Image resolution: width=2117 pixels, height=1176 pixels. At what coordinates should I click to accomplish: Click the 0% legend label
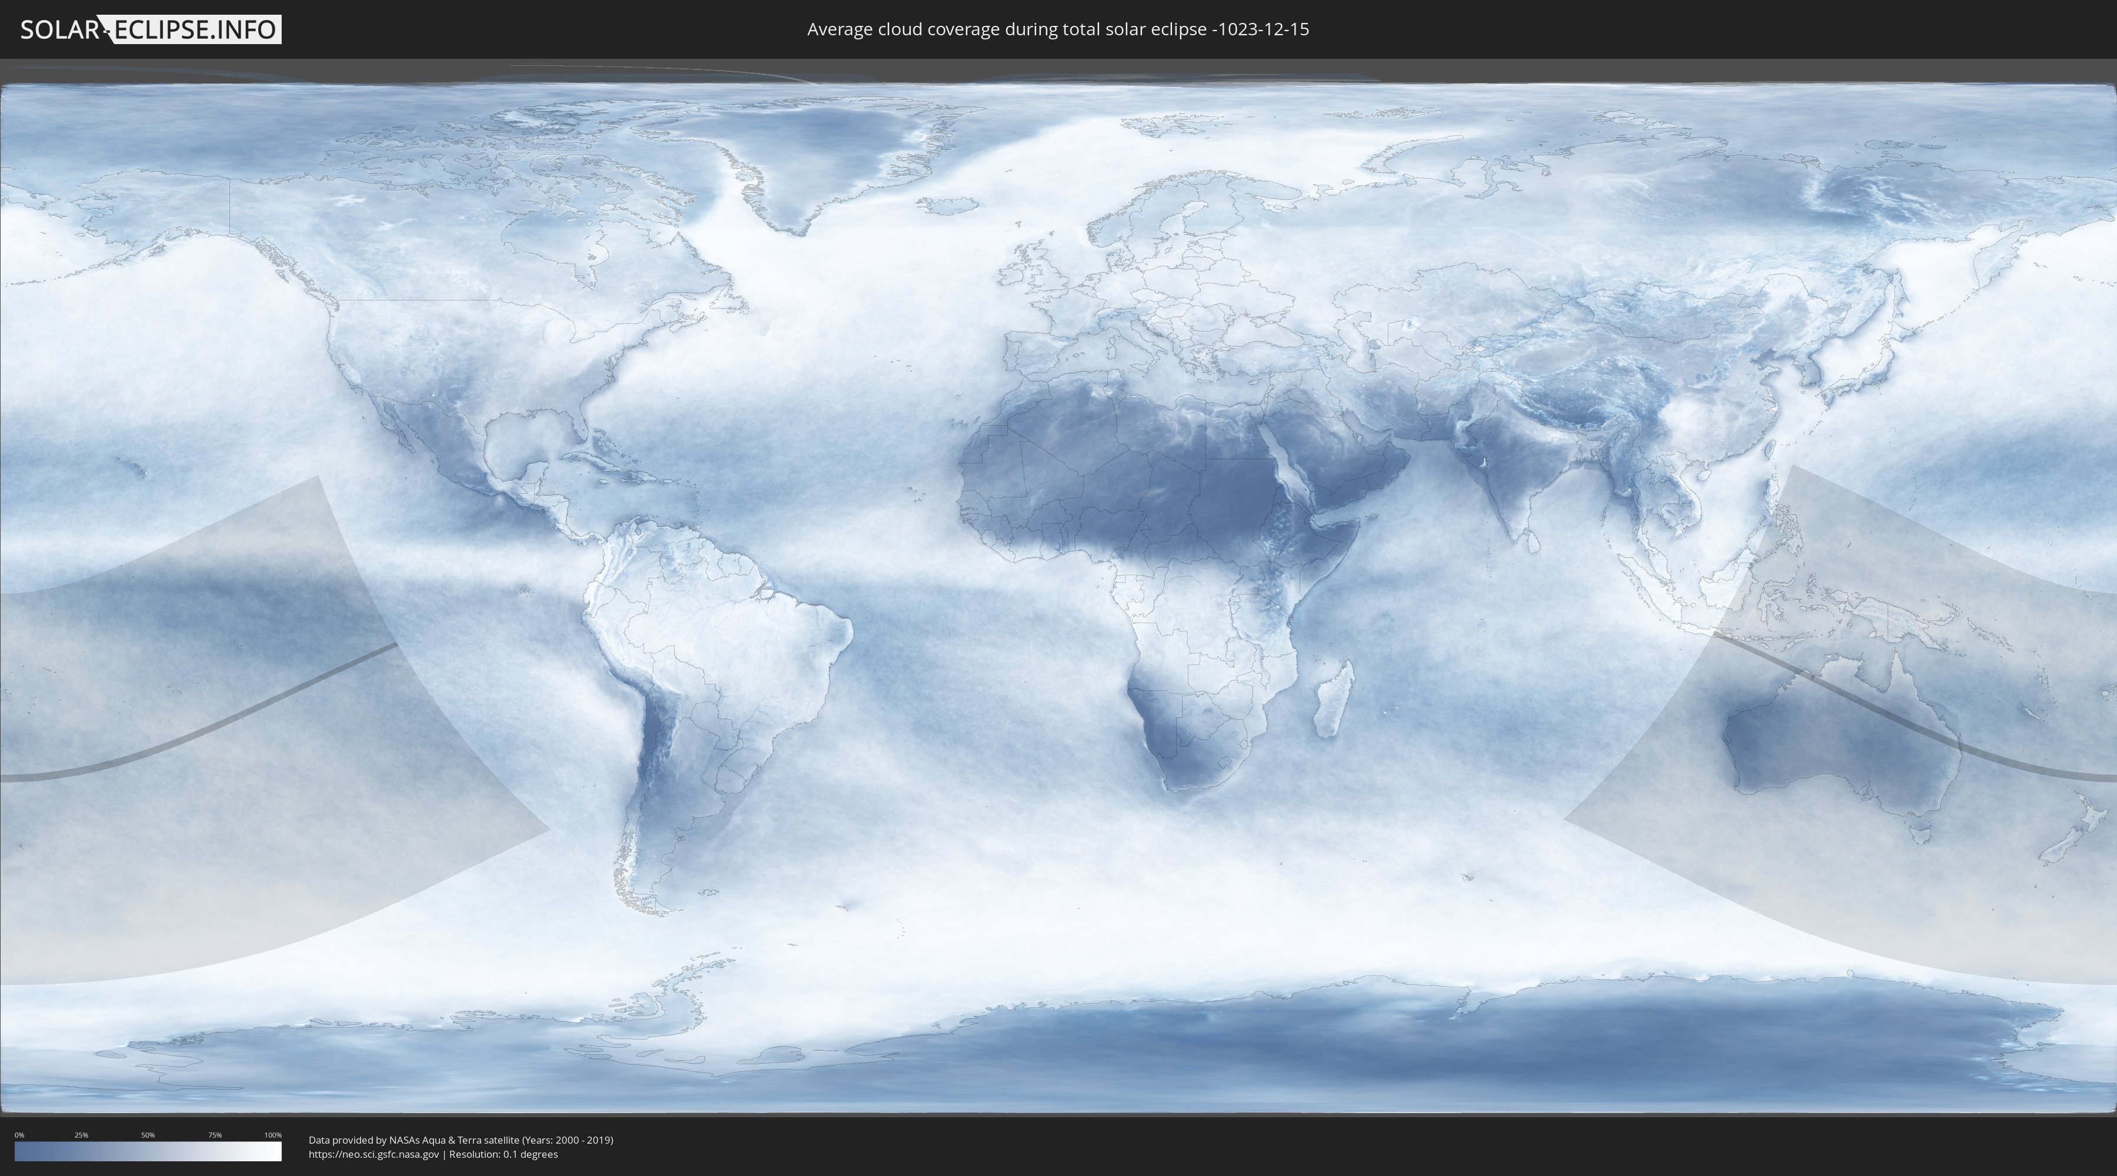[x=19, y=1135]
